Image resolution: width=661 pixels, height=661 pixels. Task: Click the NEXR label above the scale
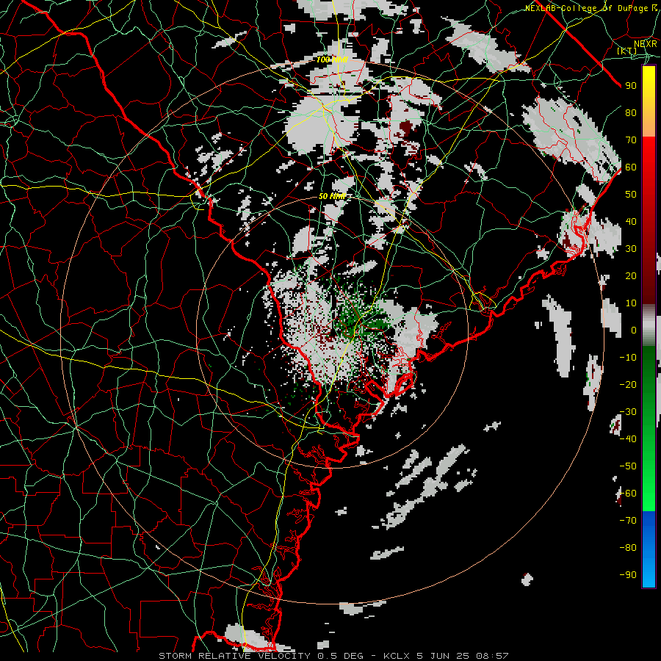[x=645, y=44]
